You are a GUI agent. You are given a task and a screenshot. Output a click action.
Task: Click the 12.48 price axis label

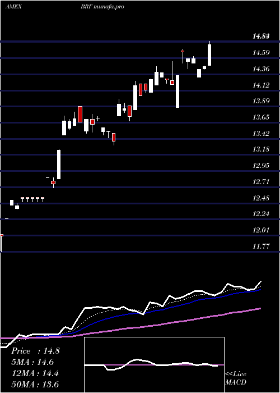click(x=262, y=198)
